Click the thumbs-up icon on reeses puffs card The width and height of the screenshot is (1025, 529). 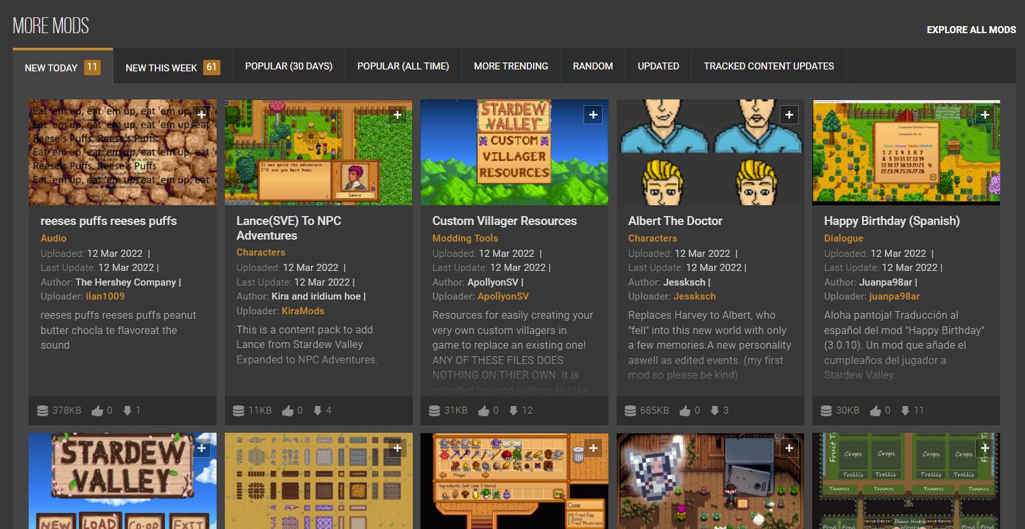pyautogui.click(x=97, y=410)
